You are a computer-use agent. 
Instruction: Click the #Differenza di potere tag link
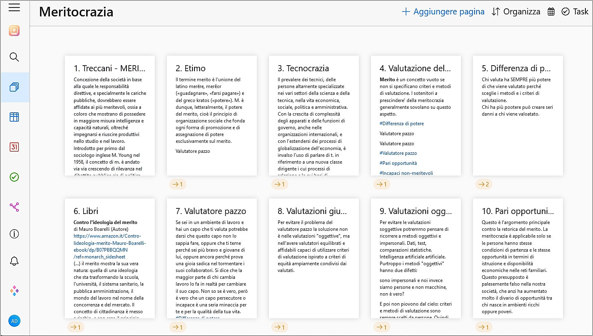402,124
